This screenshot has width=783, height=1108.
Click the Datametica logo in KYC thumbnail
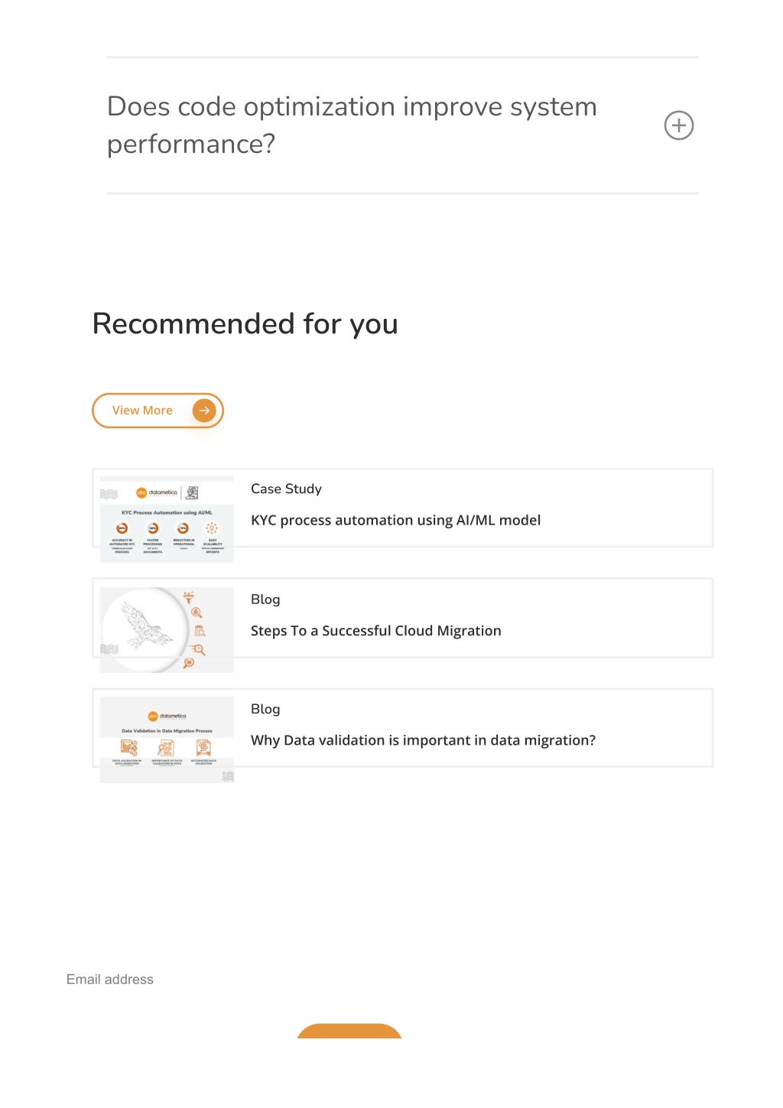click(x=157, y=493)
